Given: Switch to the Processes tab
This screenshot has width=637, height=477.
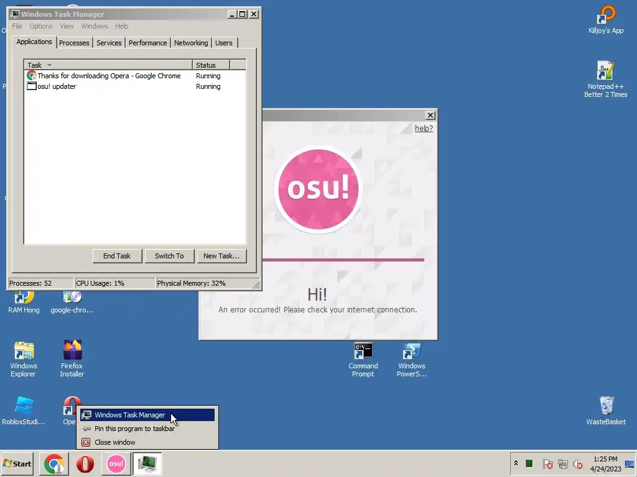Looking at the screenshot, I should click(74, 43).
